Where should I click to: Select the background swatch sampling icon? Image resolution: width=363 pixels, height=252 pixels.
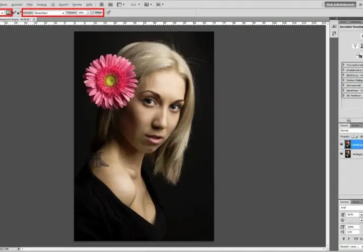tap(19, 13)
